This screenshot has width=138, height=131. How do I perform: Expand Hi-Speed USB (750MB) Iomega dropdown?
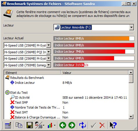click(x=49, y=65)
